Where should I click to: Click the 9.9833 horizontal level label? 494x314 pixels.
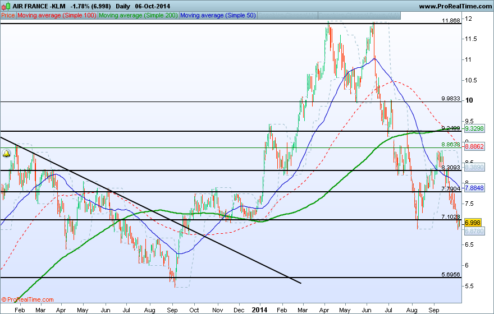click(451, 99)
